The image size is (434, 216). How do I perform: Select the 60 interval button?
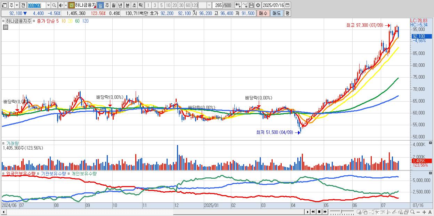point(188,5)
